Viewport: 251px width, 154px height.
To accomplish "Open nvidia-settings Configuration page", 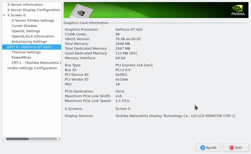I will (x=32, y=68).
